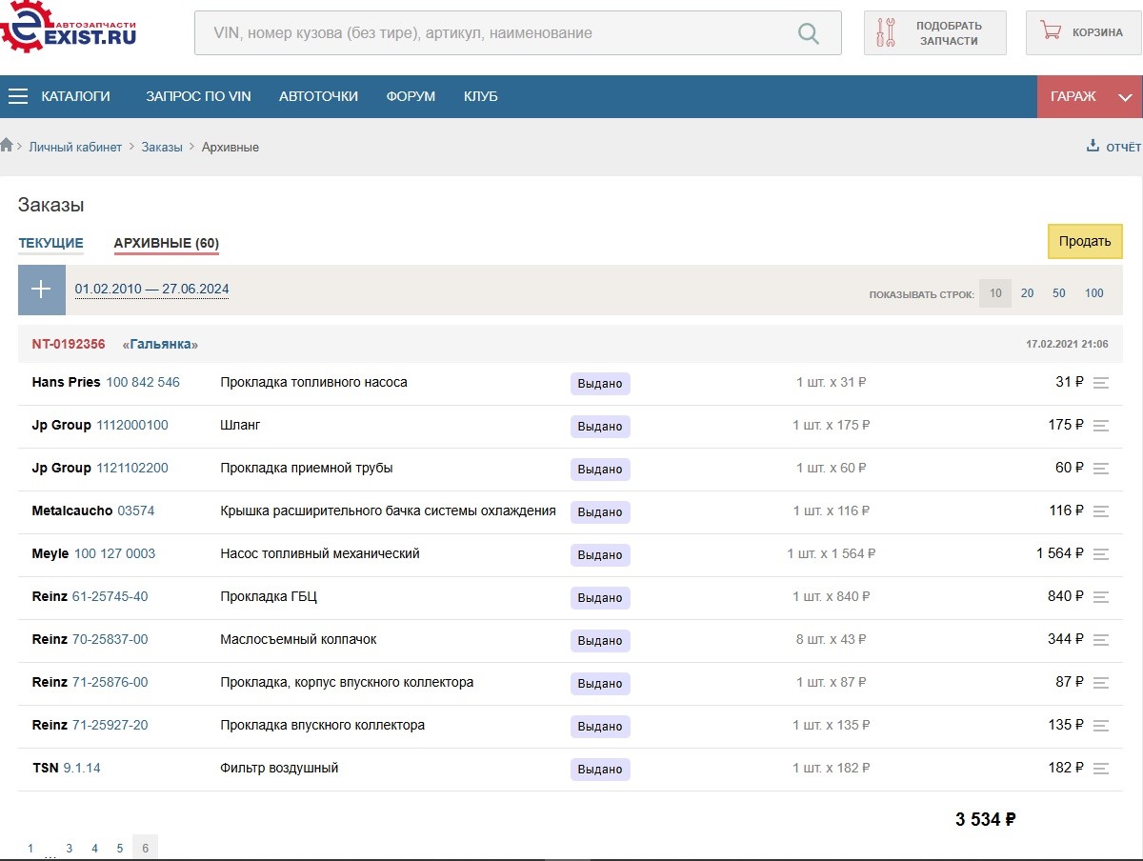1143x861 pixels.
Task: Switch to Текущие orders tab
Action: (50, 243)
